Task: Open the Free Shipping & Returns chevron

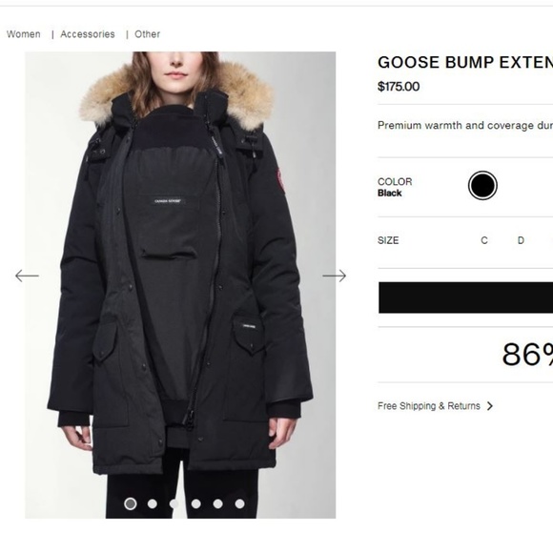Action: pos(489,406)
